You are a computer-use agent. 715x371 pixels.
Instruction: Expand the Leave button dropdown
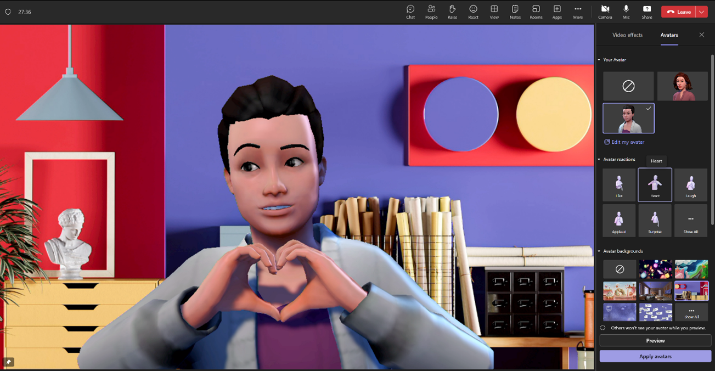[x=701, y=11]
